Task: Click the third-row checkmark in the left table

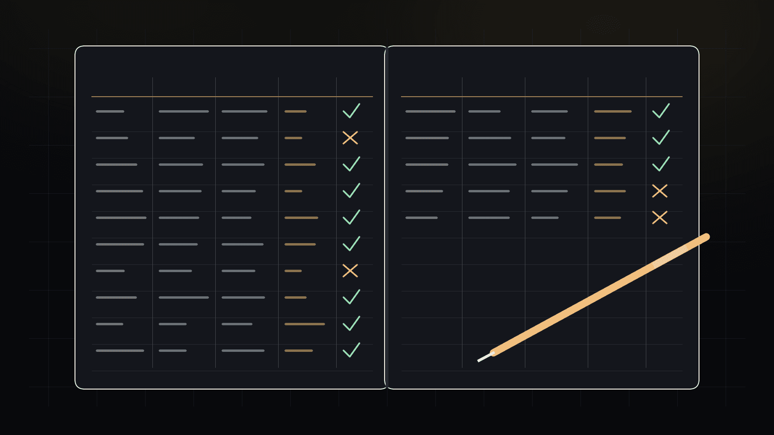Action: point(351,164)
